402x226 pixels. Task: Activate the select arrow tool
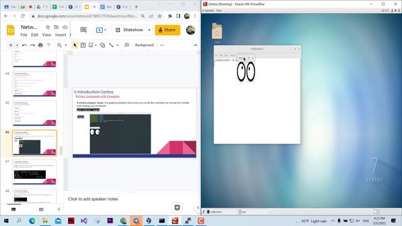(75, 45)
